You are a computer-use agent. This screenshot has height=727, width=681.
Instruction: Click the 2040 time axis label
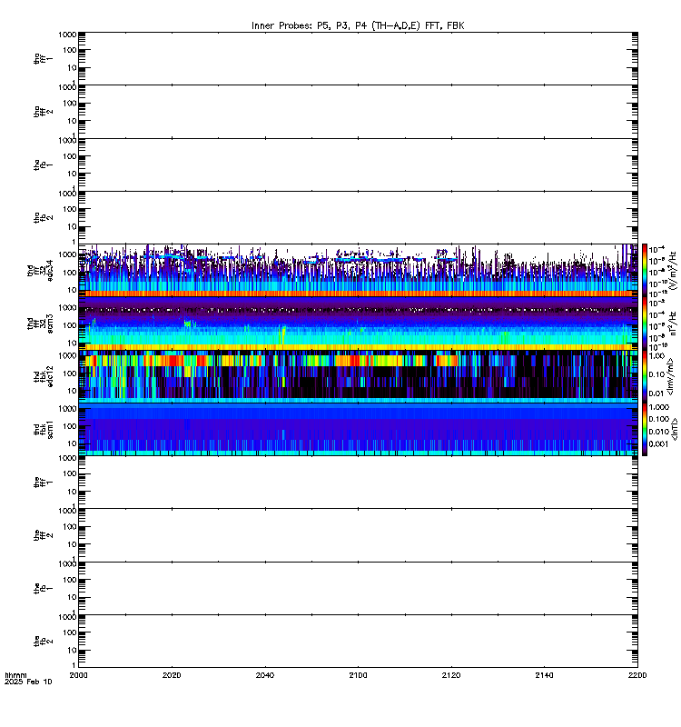coord(264,675)
